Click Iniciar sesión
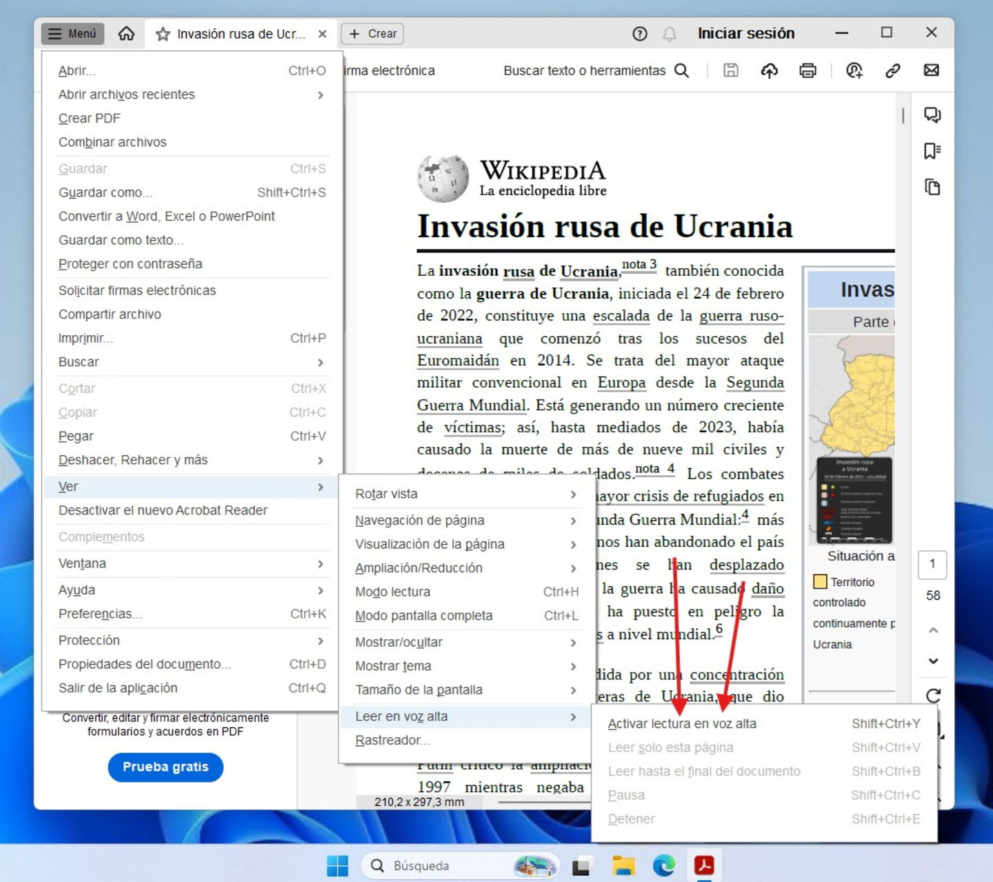993x882 pixels. (x=746, y=33)
